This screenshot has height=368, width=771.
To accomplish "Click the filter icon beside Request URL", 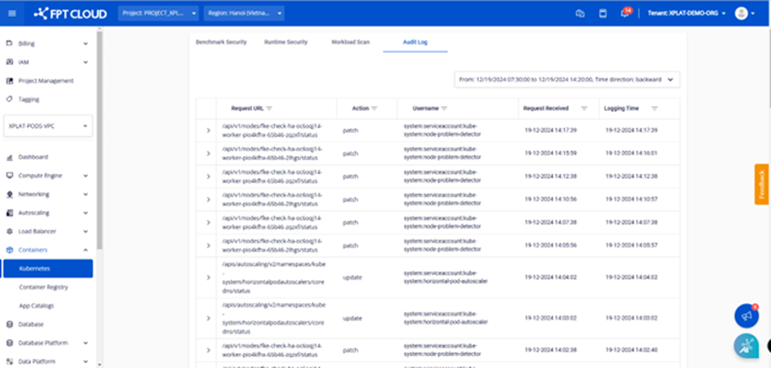I will tap(269, 108).
